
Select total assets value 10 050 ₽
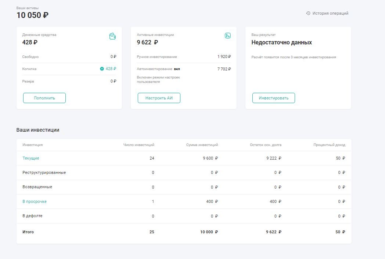tap(32, 15)
